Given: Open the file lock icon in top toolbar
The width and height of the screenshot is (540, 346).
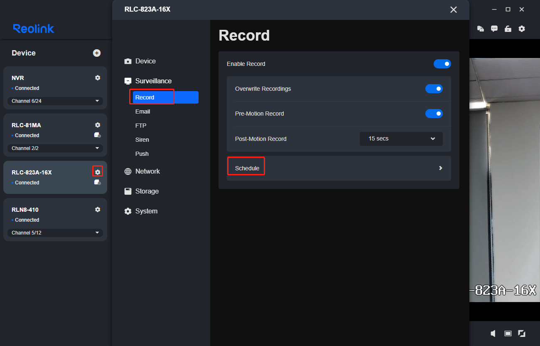Looking at the screenshot, I should tap(481, 29).
